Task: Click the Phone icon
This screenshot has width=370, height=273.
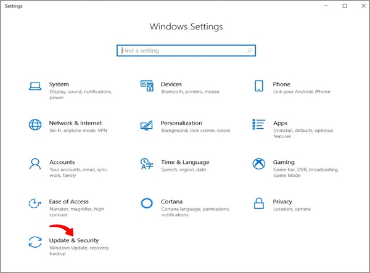Action: pyautogui.click(x=259, y=85)
